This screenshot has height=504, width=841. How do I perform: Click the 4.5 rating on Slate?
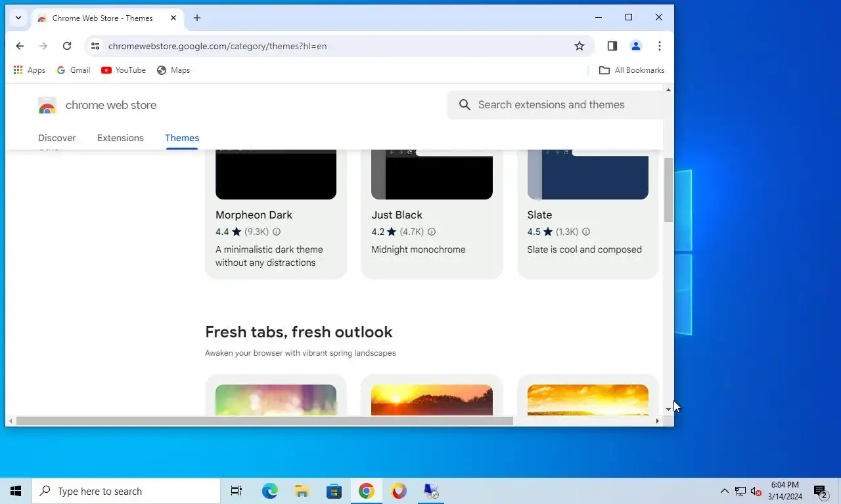540,232
